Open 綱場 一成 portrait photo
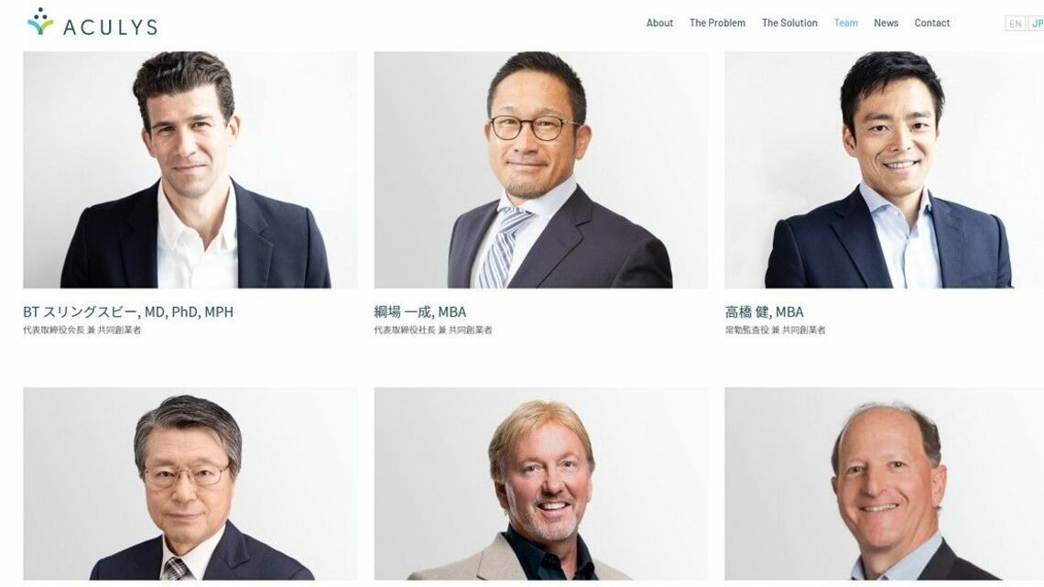This screenshot has width=1044, height=587. 540,169
